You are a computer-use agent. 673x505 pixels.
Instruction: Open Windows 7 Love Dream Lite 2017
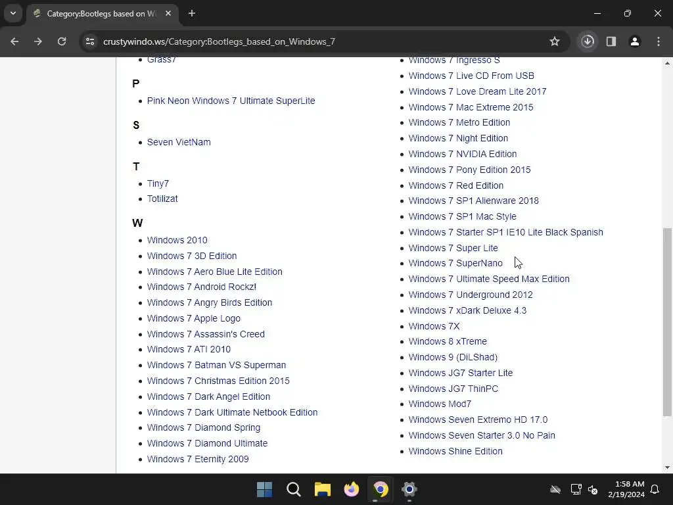click(x=477, y=91)
